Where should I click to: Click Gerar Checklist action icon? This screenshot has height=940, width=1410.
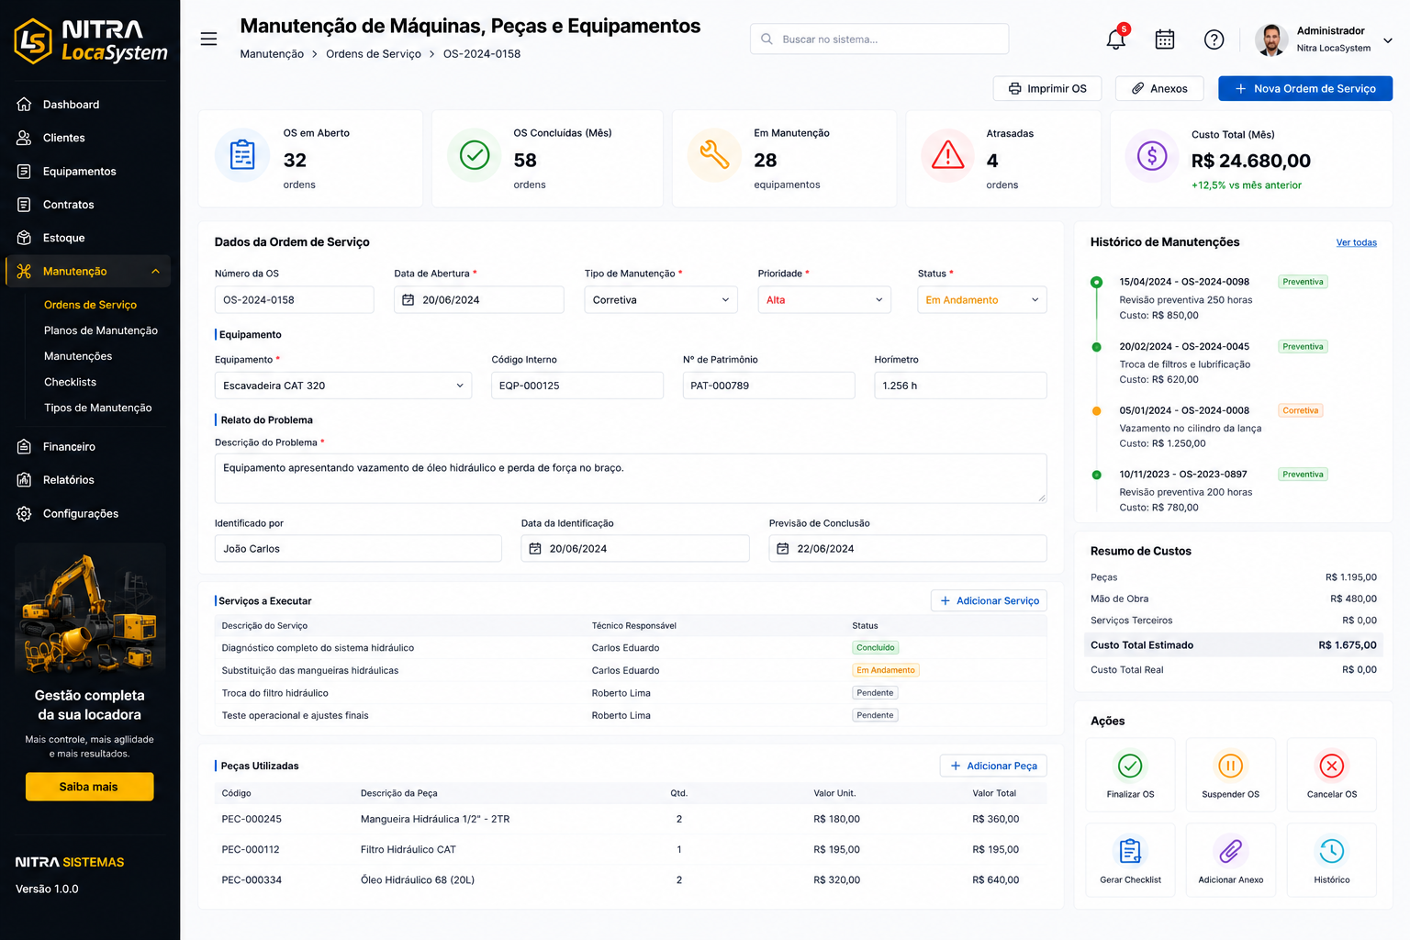[1130, 851]
